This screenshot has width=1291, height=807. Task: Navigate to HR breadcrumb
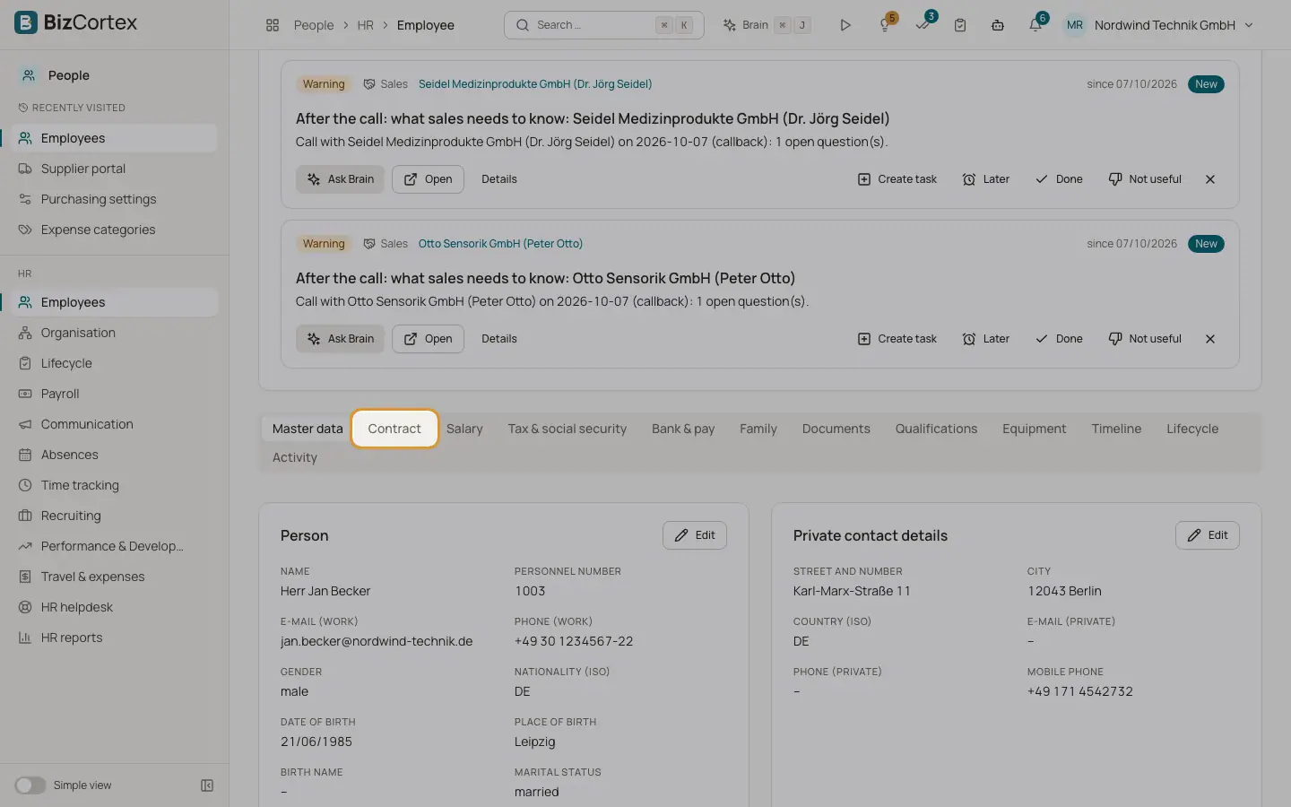coord(365,25)
